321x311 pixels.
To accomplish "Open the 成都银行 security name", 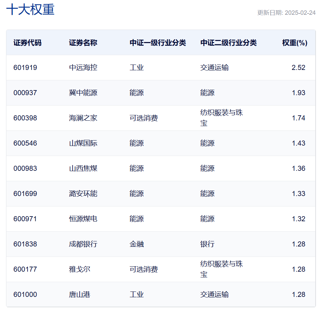I will tap(83, 244).
